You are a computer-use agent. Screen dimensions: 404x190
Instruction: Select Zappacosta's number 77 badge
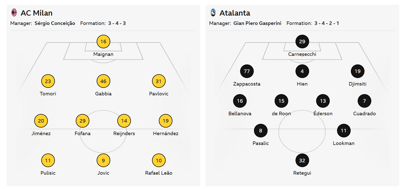pyautogui.click(x=247, y=71)
